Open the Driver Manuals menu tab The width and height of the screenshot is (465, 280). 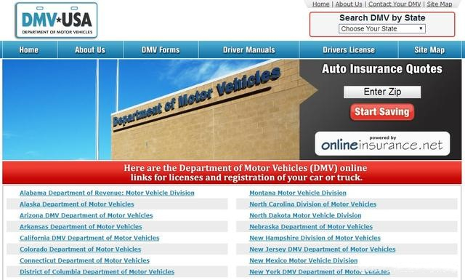tap(248, 49)
